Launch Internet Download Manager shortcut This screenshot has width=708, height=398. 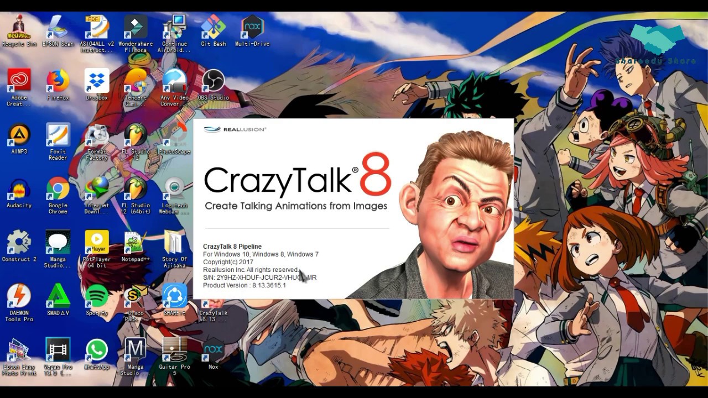click(97, 196)
